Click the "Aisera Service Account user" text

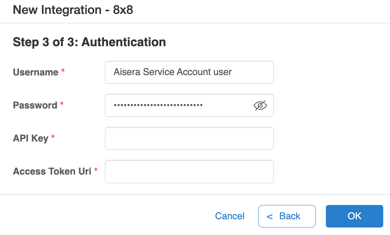tap(172, 72)
